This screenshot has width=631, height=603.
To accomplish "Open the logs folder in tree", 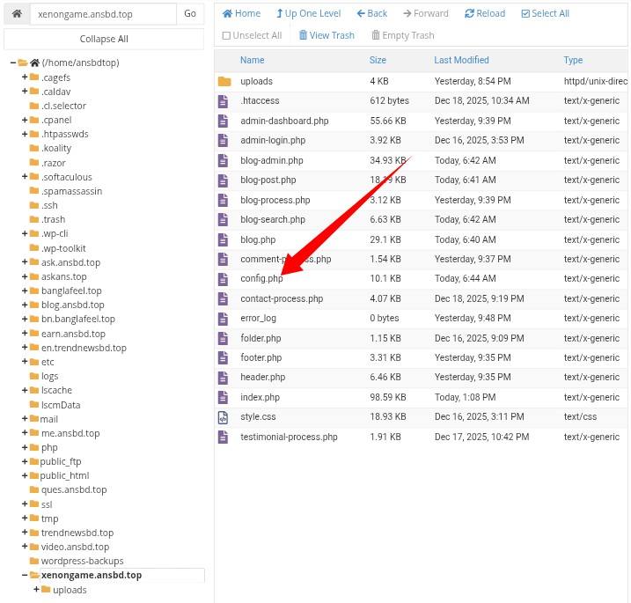I will click(x=49, y=376).
